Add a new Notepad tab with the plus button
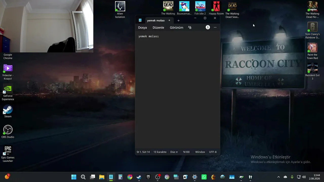 click(178, 20)
